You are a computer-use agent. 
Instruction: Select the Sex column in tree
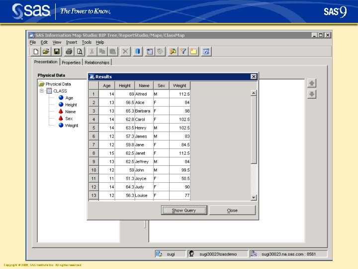[69, 119]
